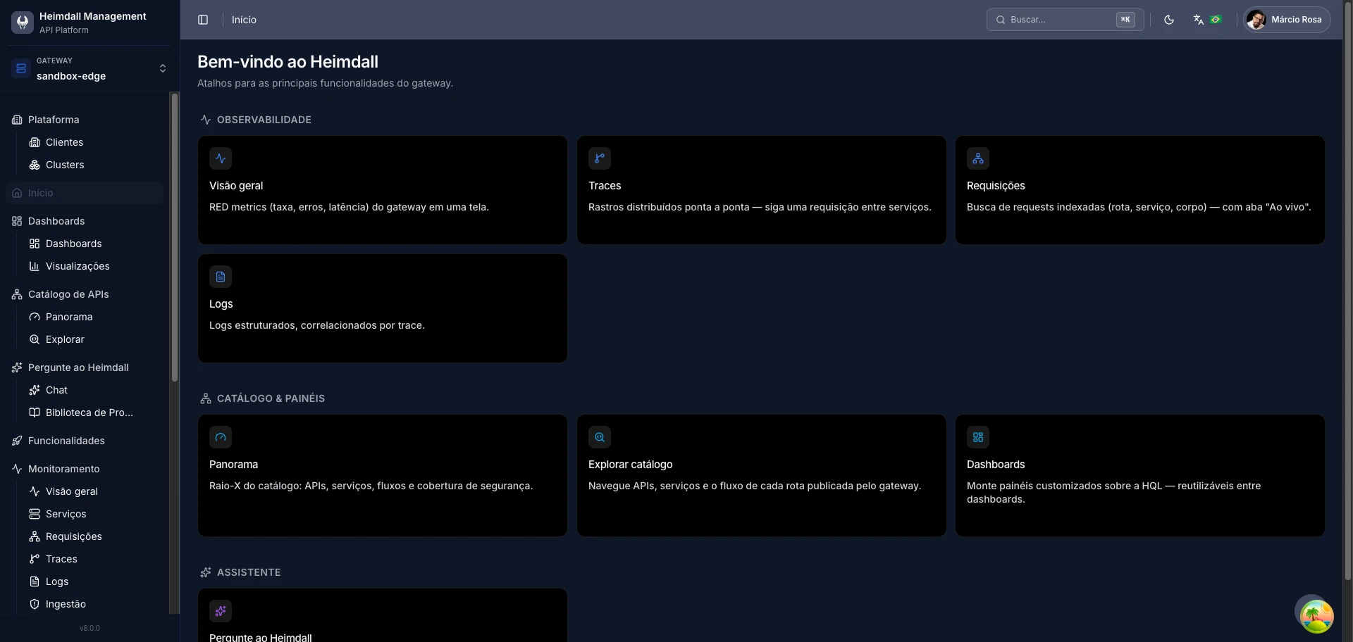Click the Visão geral card icon
The width and height of the screenshot is (1353, 642).
[221, 158]
